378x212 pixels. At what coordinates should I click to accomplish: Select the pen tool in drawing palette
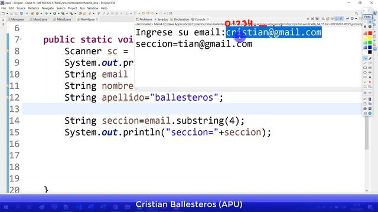click(x=370, y=58)
